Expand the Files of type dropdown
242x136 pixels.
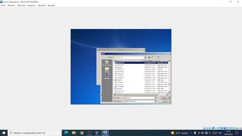point(155,101)
